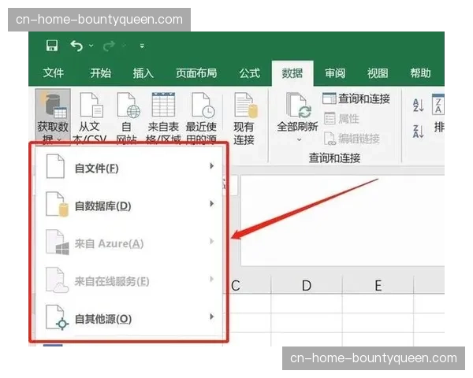The height and width of the screenshot is (378, 473).
Task: Open the Undo history dropdown arrow
Action: (91, 46)
